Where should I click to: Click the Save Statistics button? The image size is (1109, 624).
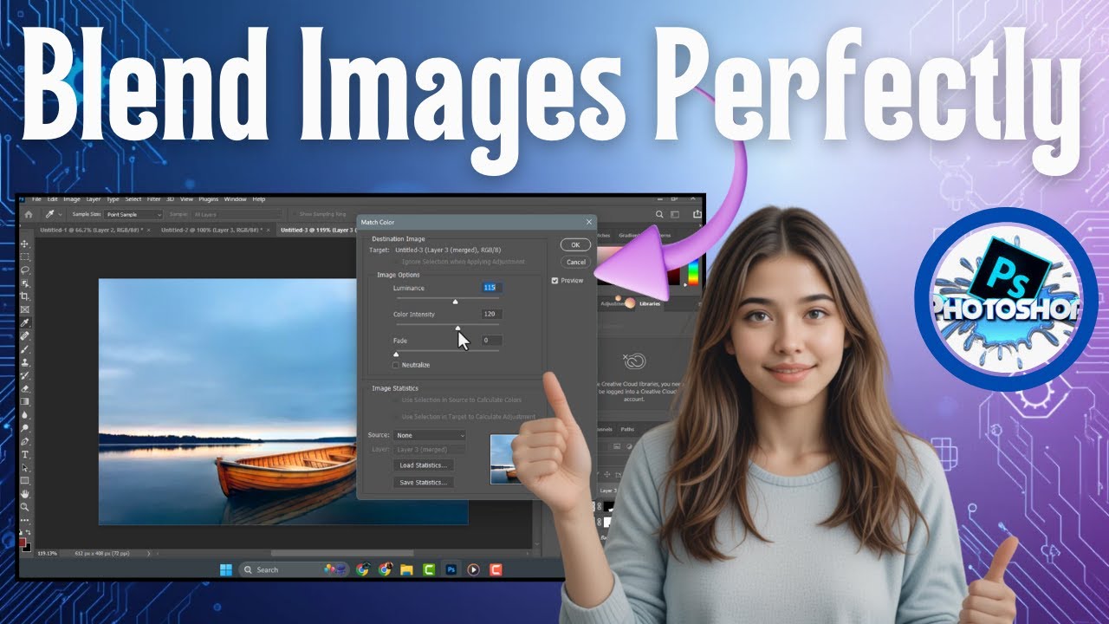tap(424, 482)
